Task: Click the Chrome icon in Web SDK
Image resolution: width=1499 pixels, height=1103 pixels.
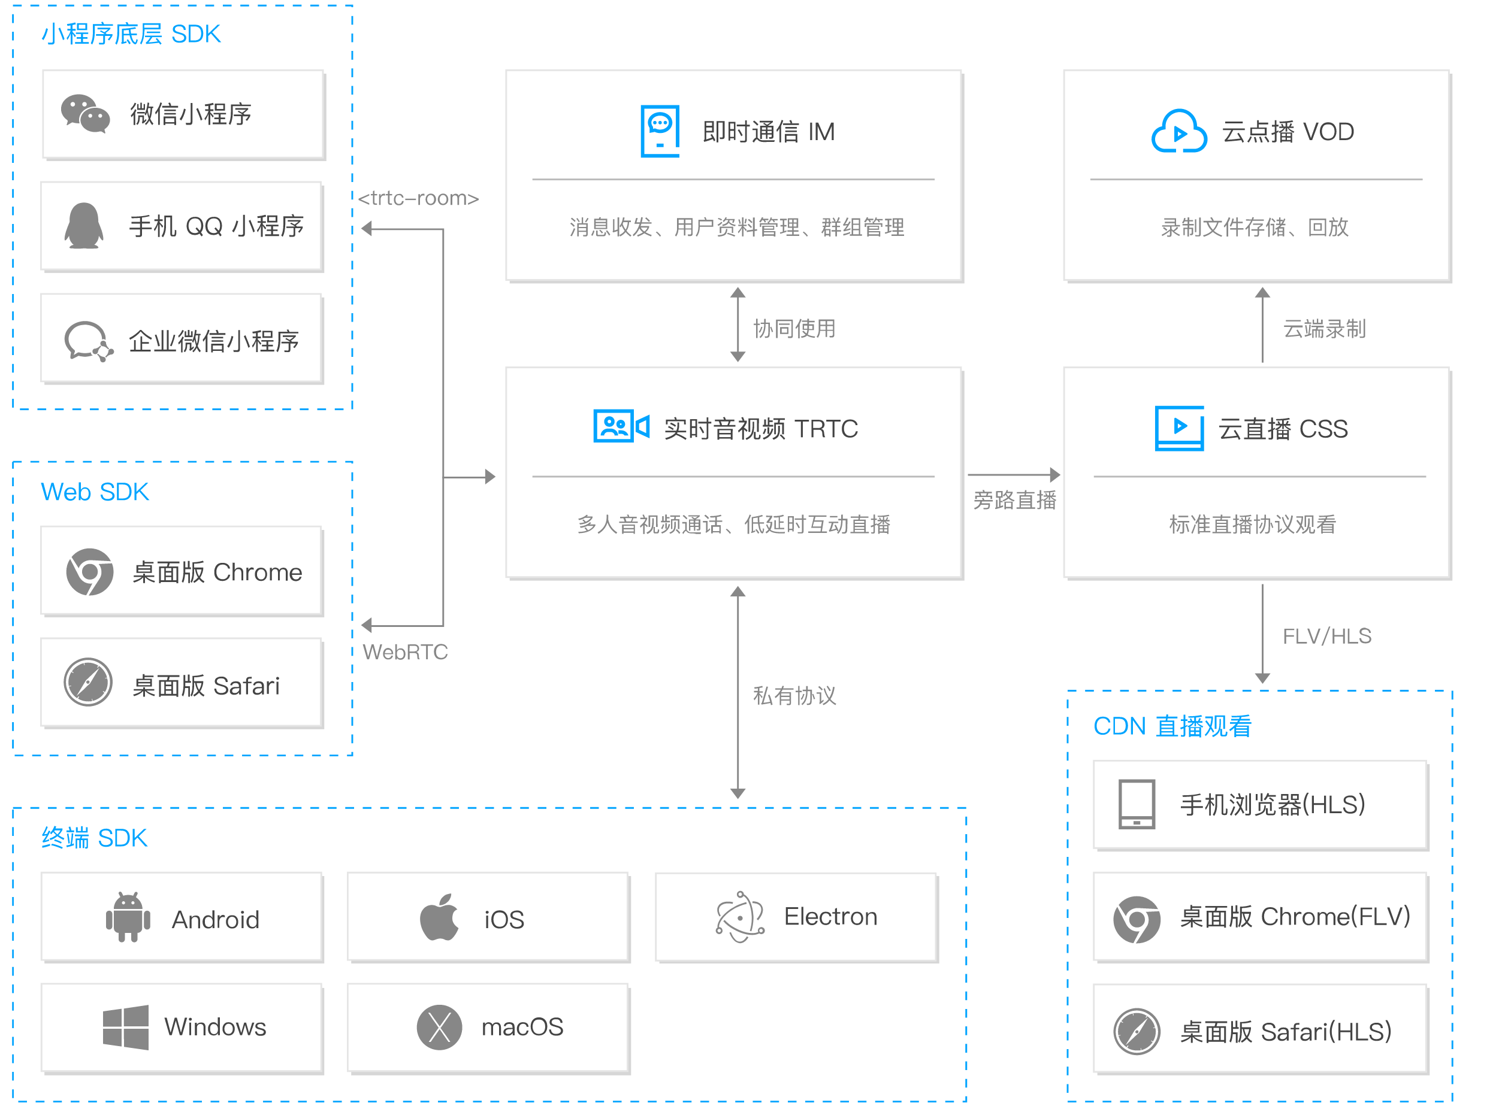Action: (x=89, y=572)
